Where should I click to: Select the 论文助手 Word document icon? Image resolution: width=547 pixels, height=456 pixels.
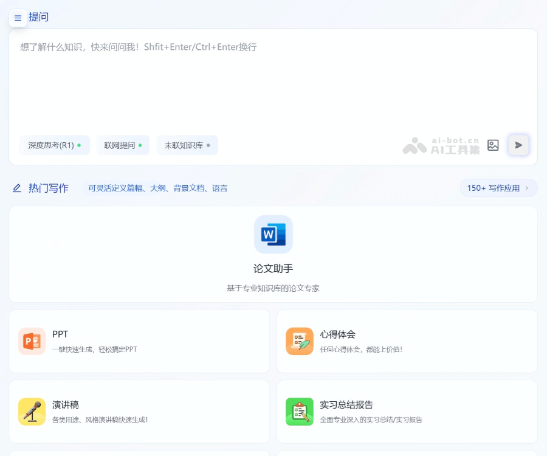click(x=273, y=234)
